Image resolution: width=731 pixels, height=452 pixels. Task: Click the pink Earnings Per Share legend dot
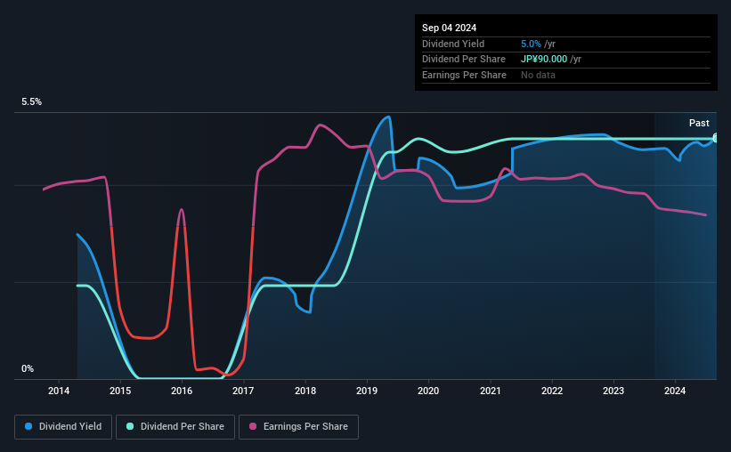253,426
